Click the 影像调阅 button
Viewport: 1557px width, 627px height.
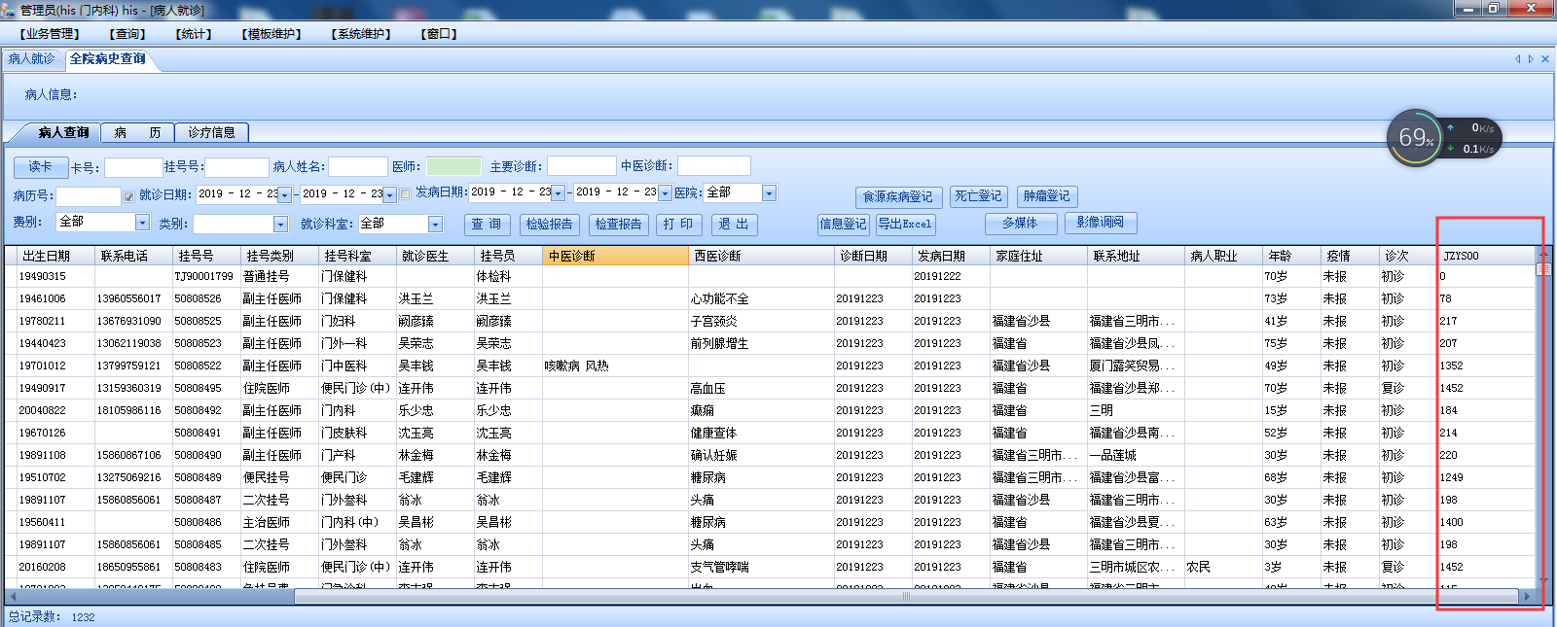(x=1101, y=223)
